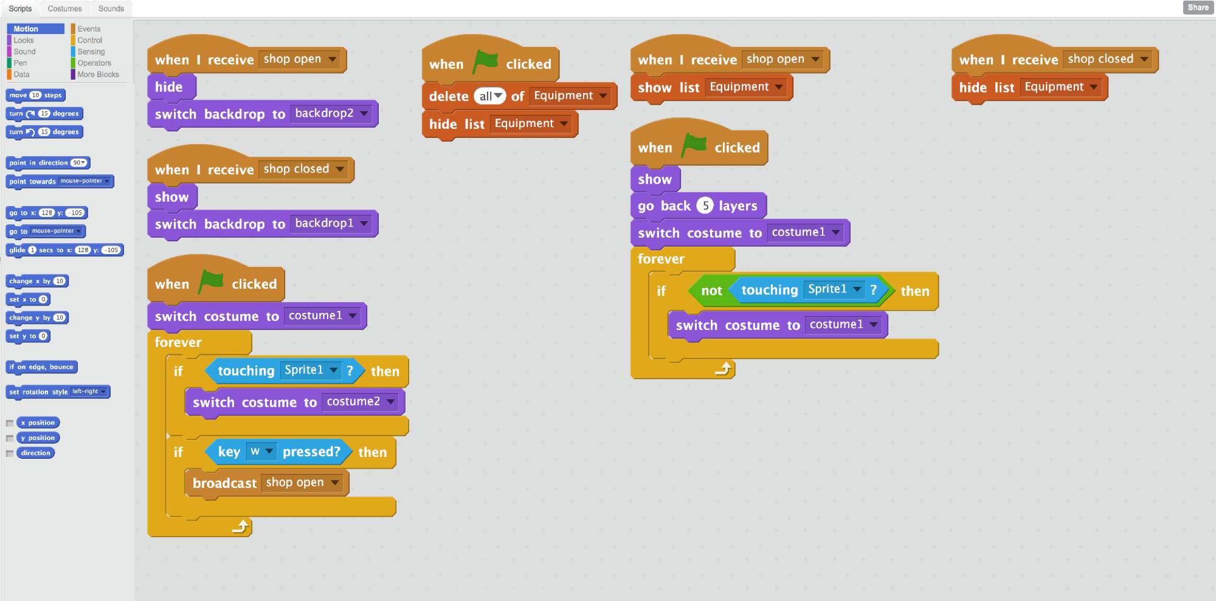Expand the Sprite1 dropdown in the touching block
The image size is (1216, 601).
(334, 370)
